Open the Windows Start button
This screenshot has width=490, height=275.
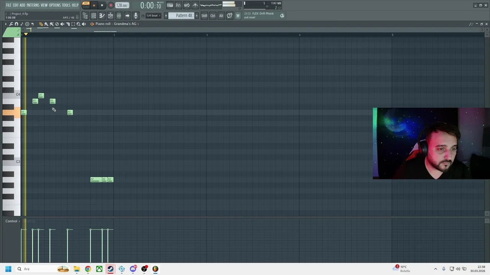(8, 269)
